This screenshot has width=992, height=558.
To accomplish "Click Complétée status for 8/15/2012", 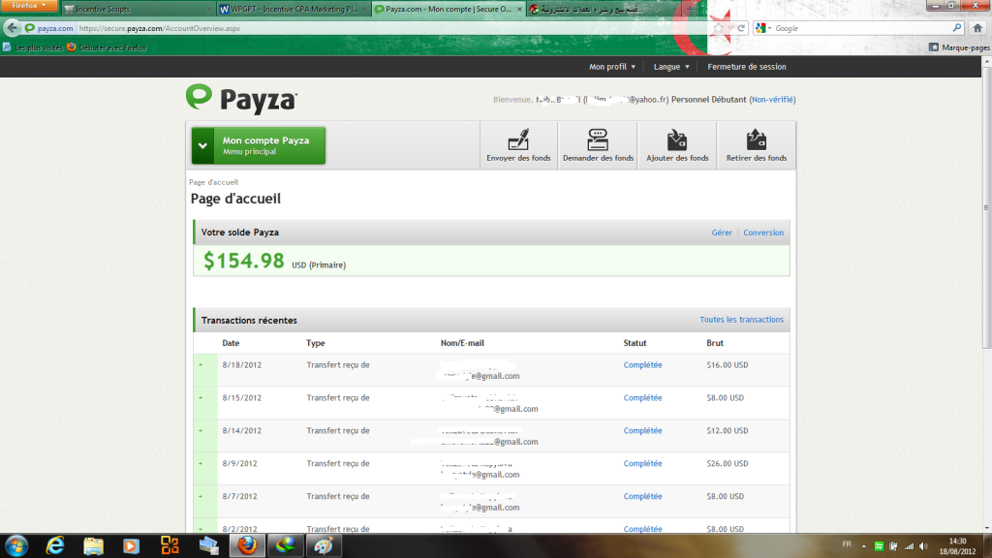I will [643, 398].
